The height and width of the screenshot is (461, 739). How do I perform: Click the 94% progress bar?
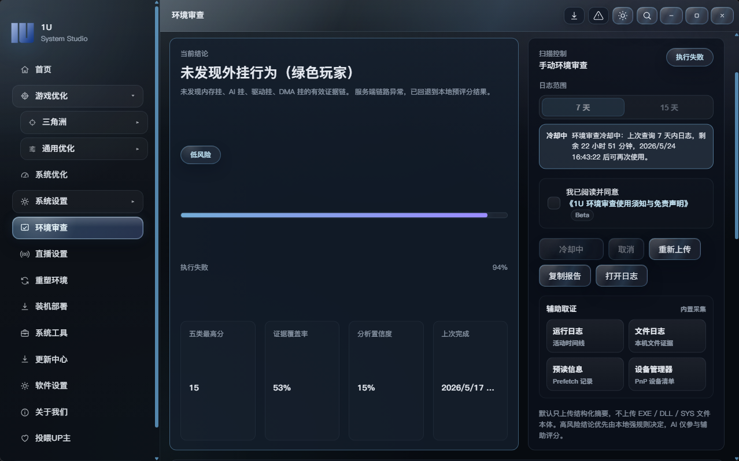(x=344, y=215)
